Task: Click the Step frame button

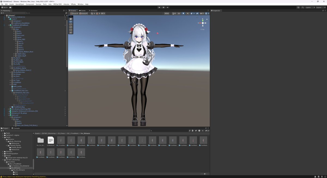Action: (x=168, y=7)
